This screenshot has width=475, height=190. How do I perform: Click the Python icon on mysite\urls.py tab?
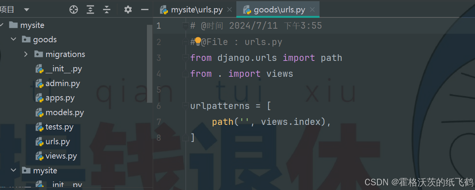point(164,10)
